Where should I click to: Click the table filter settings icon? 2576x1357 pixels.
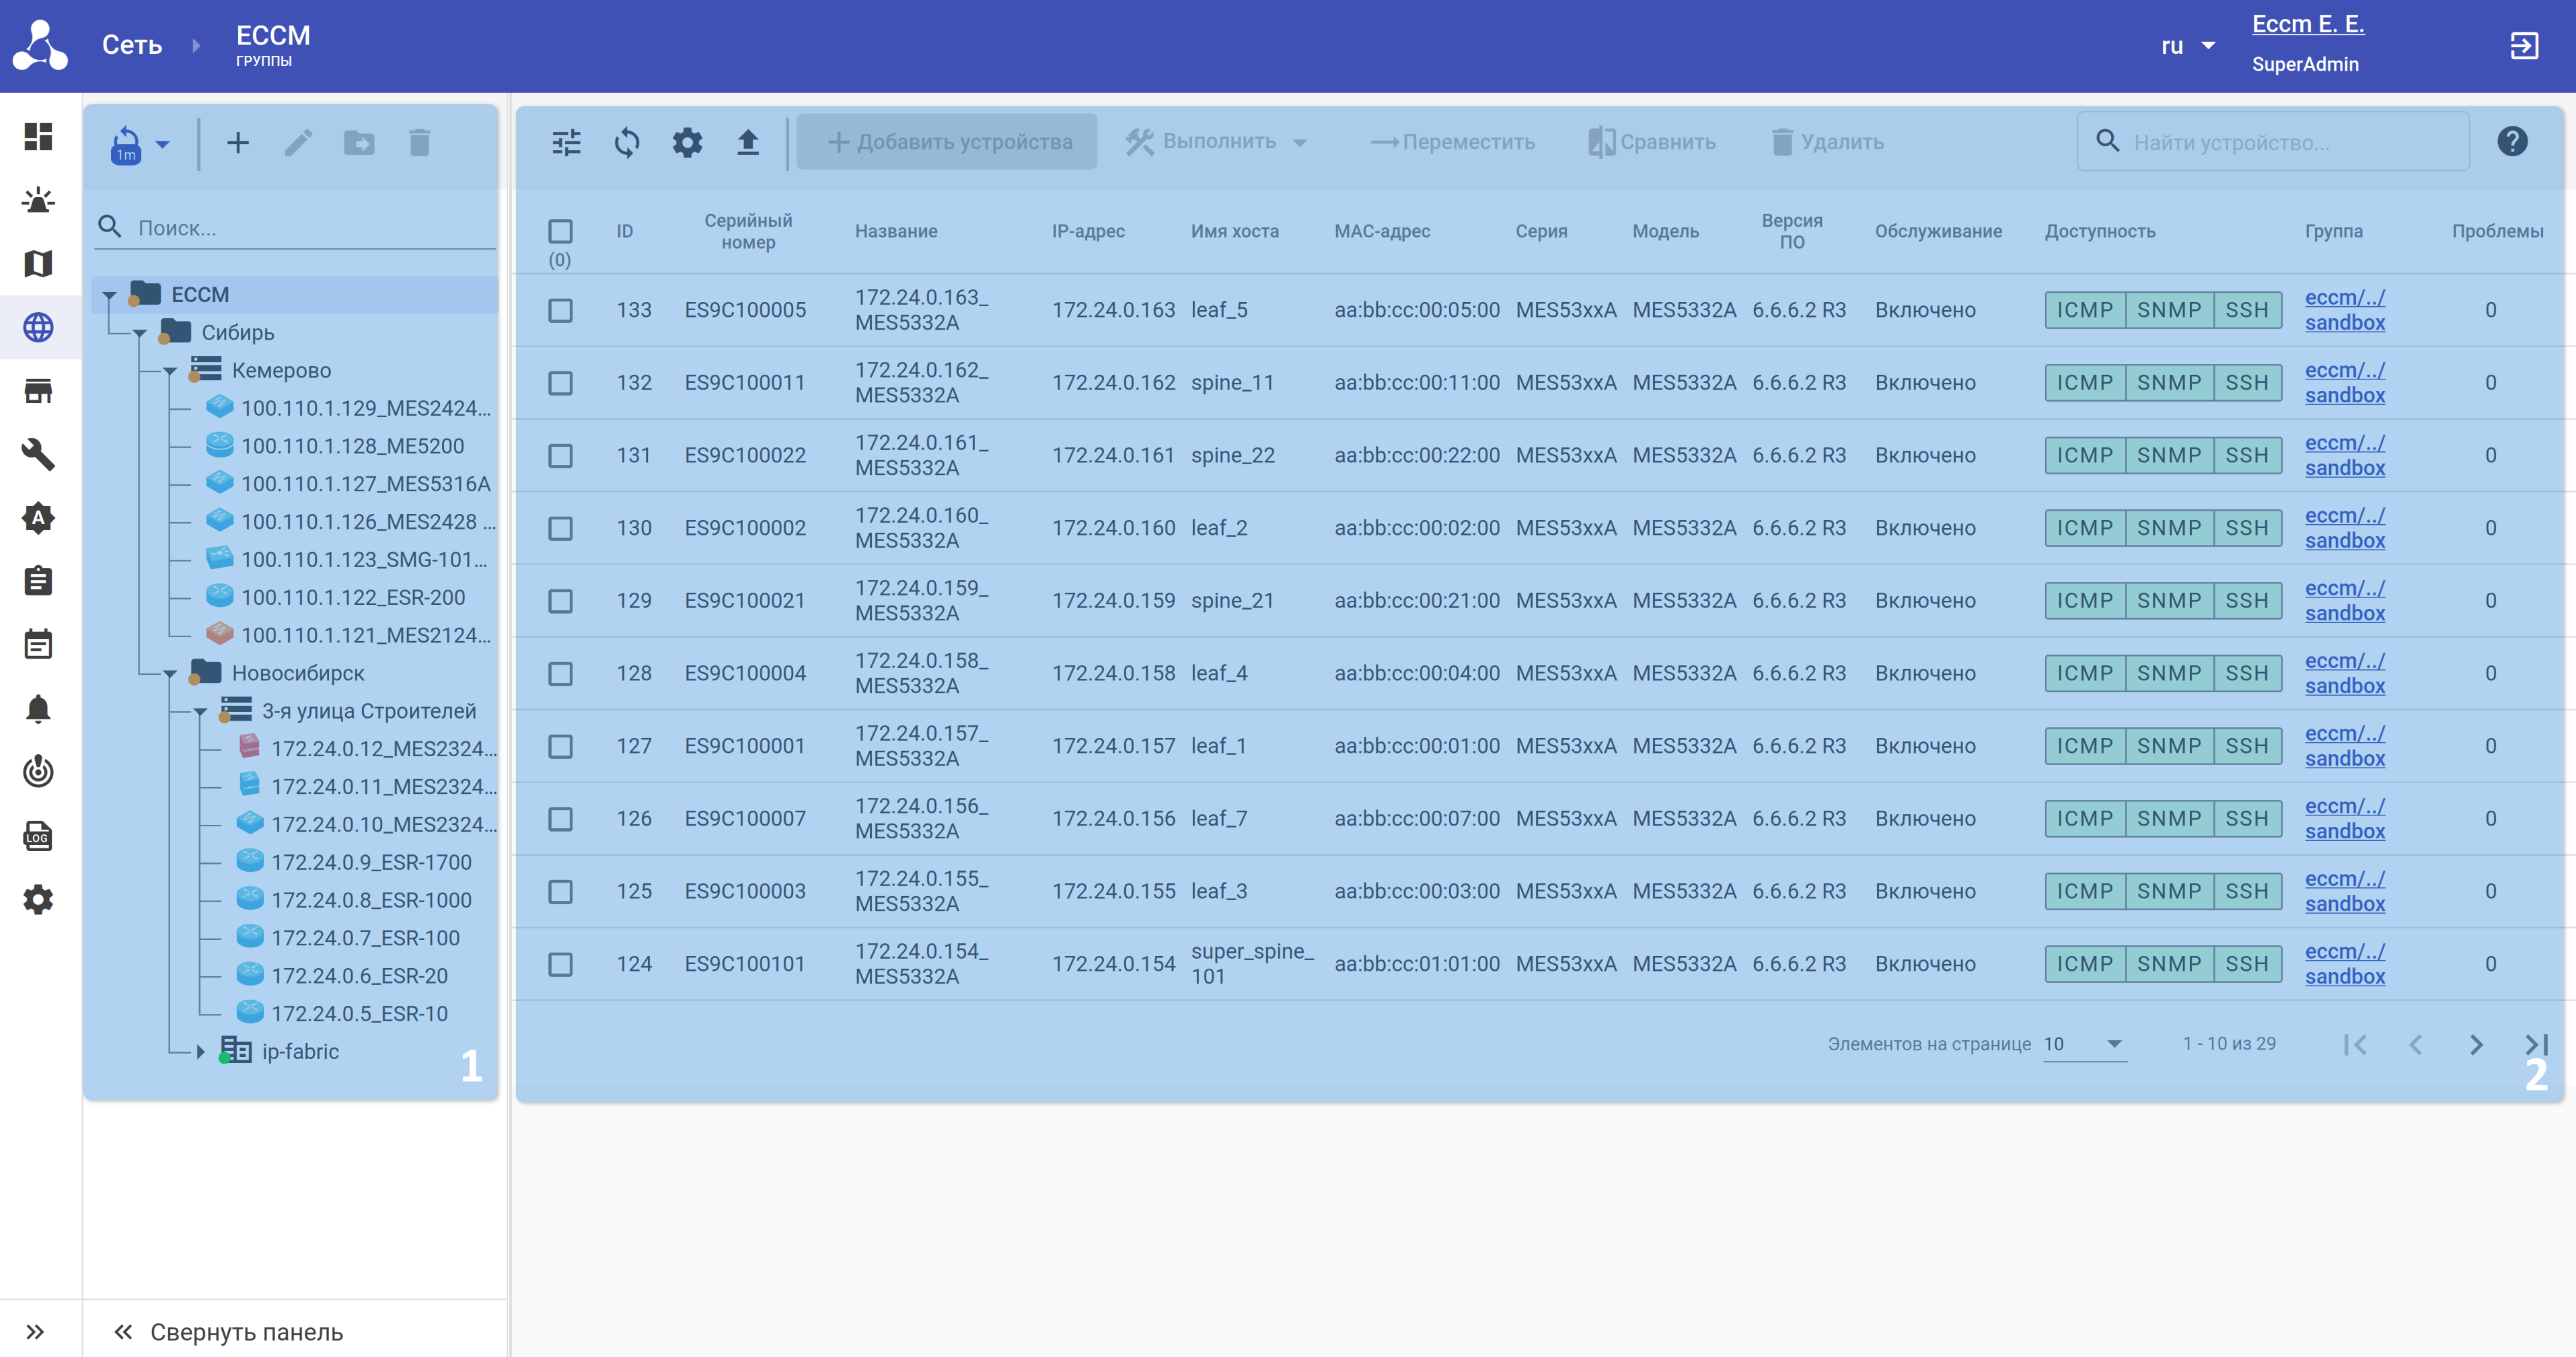coord(566,142)
